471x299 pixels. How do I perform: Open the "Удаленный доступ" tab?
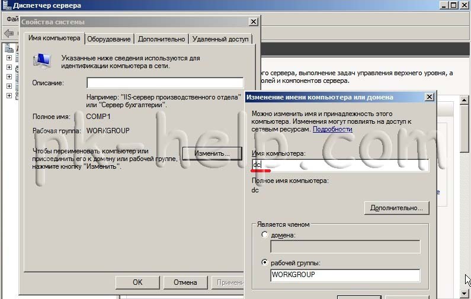(x=220, y=39)
